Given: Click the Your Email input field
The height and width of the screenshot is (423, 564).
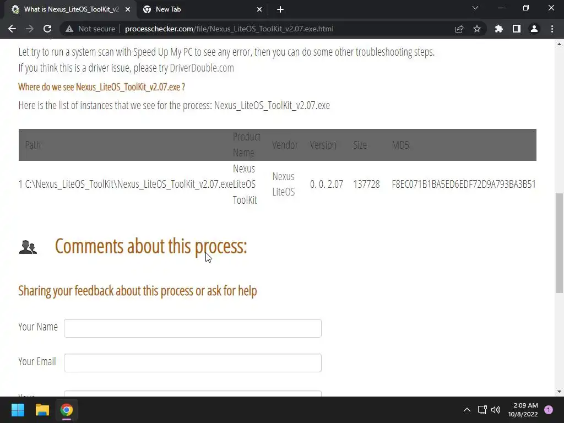Looking at the screenshot, I should coord(192,362).
